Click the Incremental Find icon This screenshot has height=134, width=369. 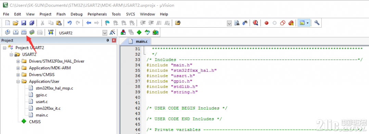point(245,23)
